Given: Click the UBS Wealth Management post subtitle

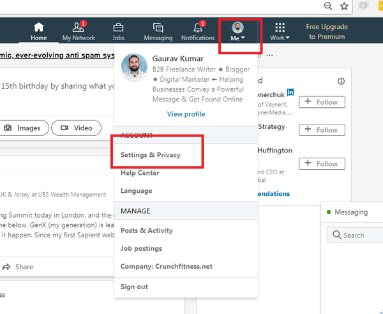Looking at the screenshot, I should click(53, 195).
